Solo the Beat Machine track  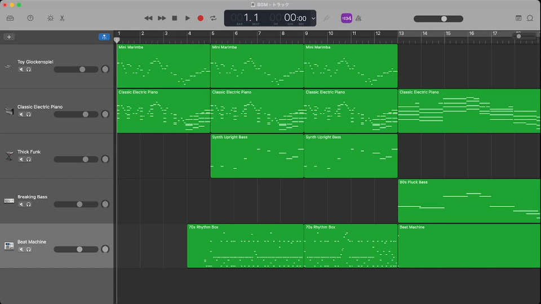[x=29, y=249]
